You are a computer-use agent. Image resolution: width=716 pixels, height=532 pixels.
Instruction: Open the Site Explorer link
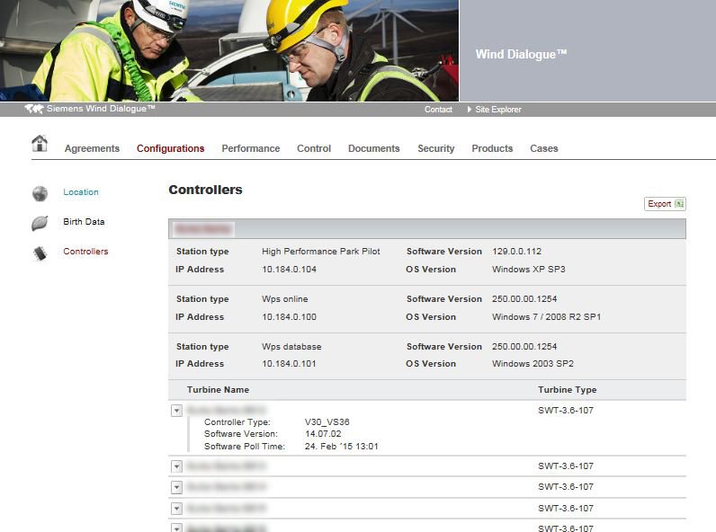point(498,110)
